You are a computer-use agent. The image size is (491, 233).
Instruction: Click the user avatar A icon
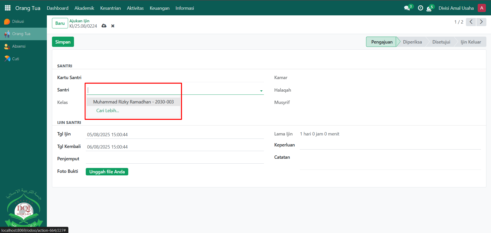pos(482,8)
